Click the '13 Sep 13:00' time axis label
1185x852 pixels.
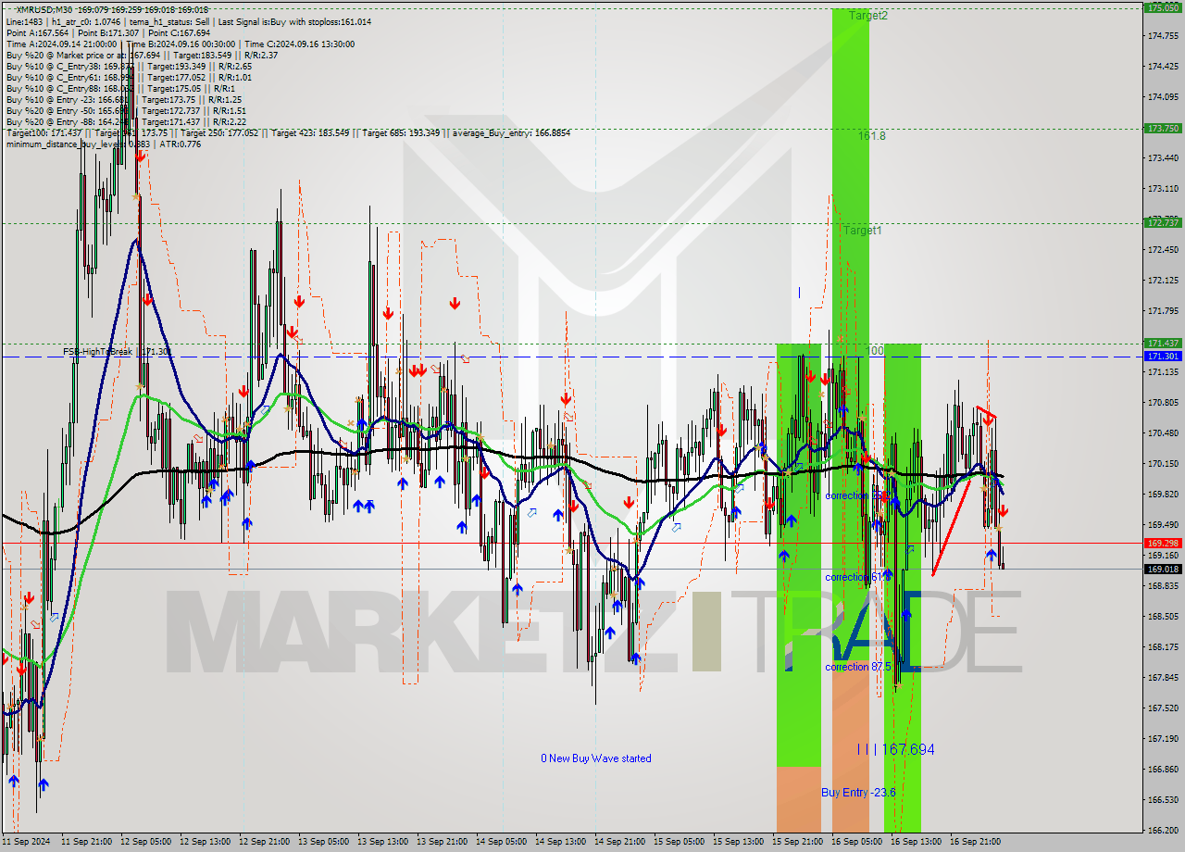(x=382, y=842)
